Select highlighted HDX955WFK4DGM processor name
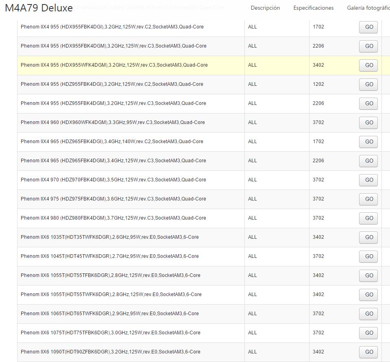The width and height of the screenshot is (390, 362). 114,65
